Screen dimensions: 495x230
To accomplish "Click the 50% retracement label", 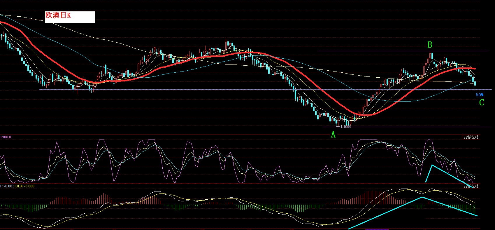I will point(480,95).
